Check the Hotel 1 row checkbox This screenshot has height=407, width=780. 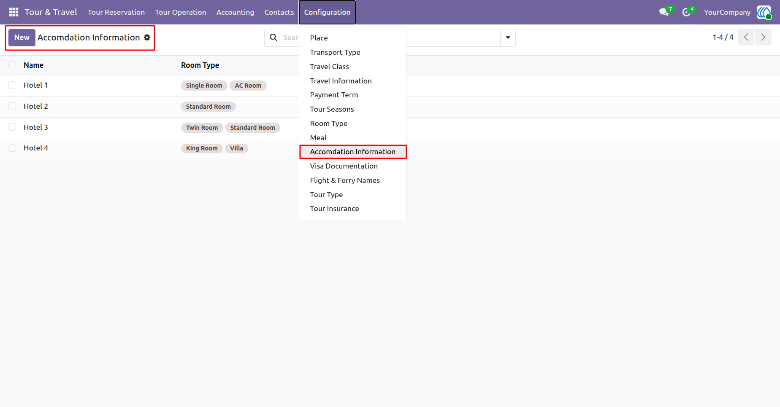(x=12, y=85)
